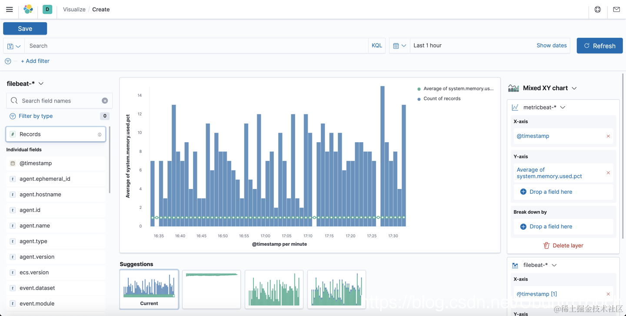Viewport: 626px width, 316px height.
Task: Remove @timestamp [1] from filebeat layer
Action: tap(608, 294)
